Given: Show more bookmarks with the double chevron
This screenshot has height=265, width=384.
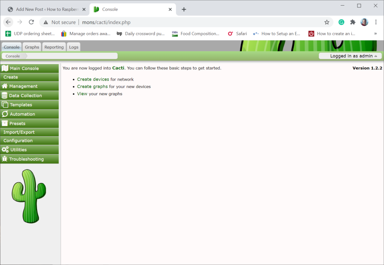Looking at the screenshot, I should tap(375, 33).
